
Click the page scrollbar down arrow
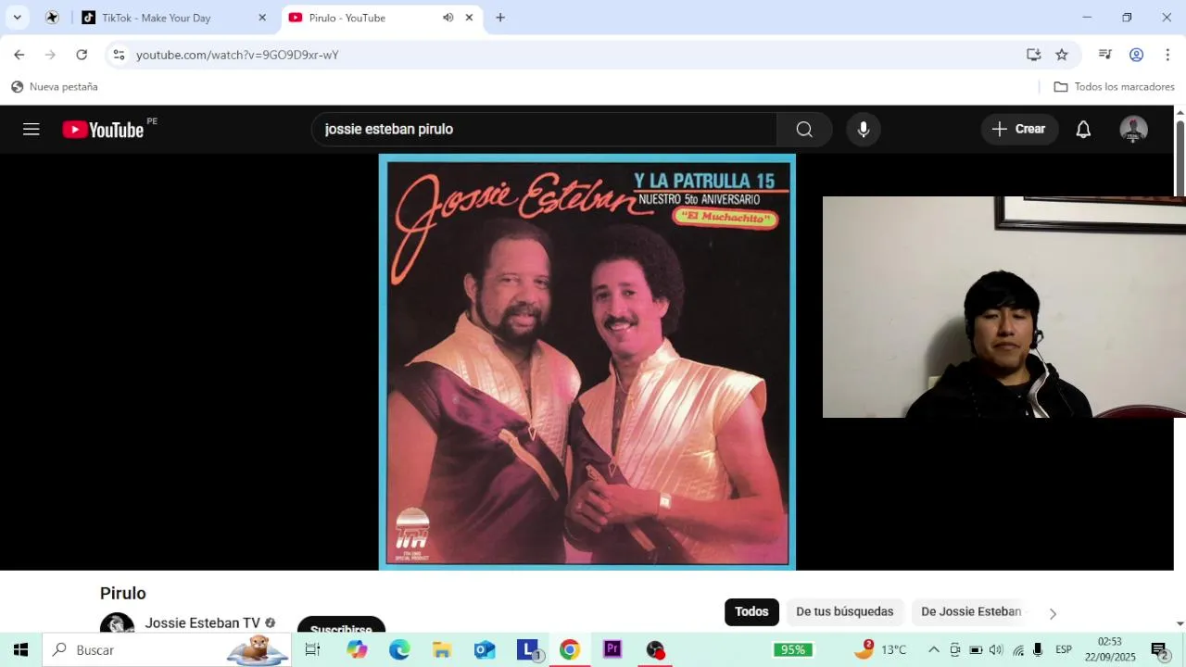pyautogui.click(x=1180, y=623)
